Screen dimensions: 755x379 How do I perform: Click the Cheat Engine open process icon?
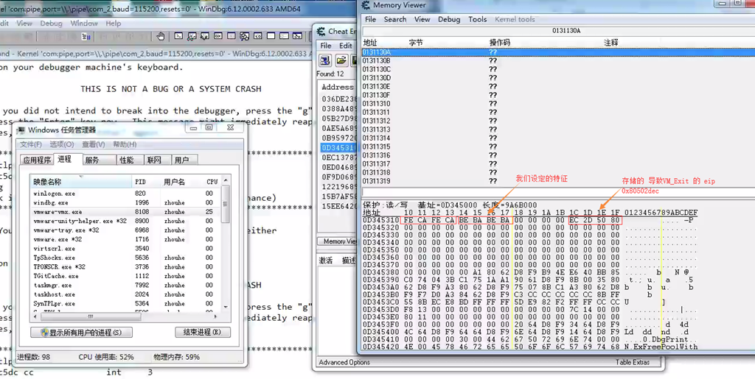[x=325, y=60]
